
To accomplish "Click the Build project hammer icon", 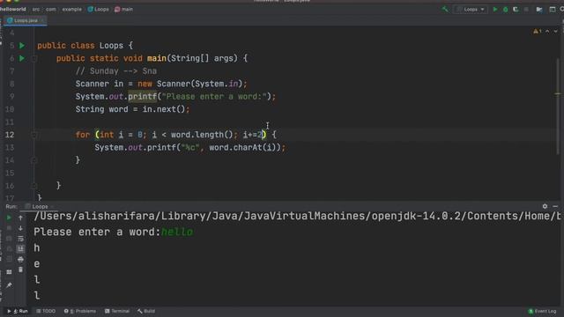I will [445, 10].
